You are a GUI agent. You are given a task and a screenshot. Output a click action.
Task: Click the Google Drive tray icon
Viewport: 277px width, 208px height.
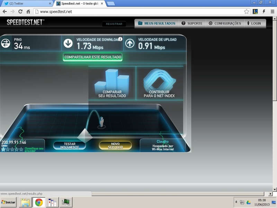(x=249, y=202)
